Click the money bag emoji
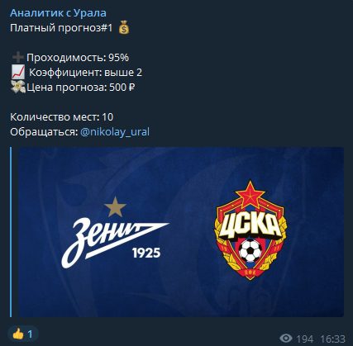Screen dimensions: 353x346 tap(124, 28)
